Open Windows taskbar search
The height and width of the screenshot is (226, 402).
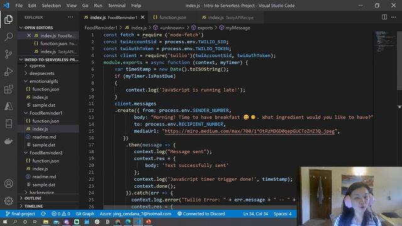pos(15,222)
